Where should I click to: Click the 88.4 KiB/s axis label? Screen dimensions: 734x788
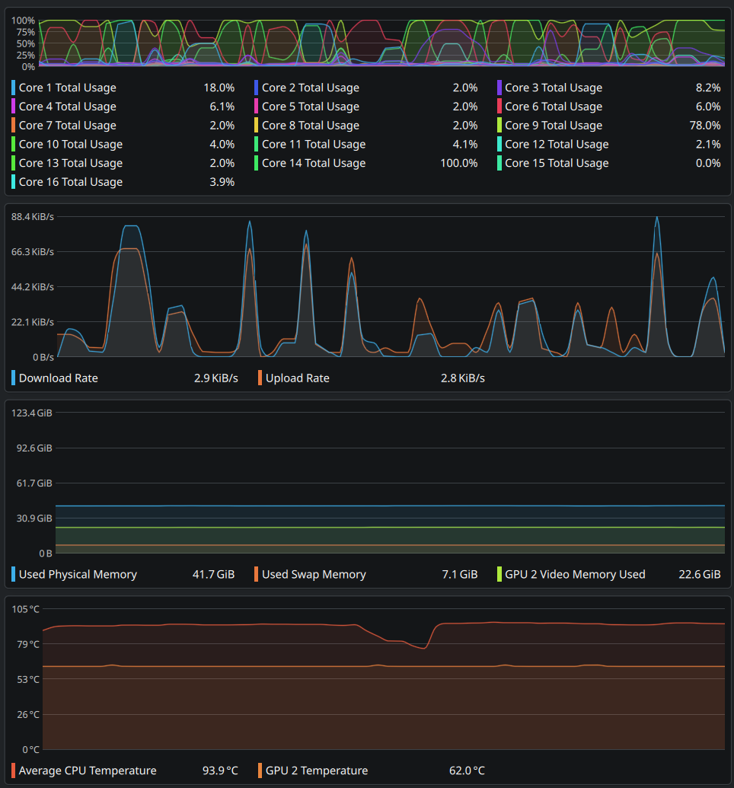(x=33, y=216)
